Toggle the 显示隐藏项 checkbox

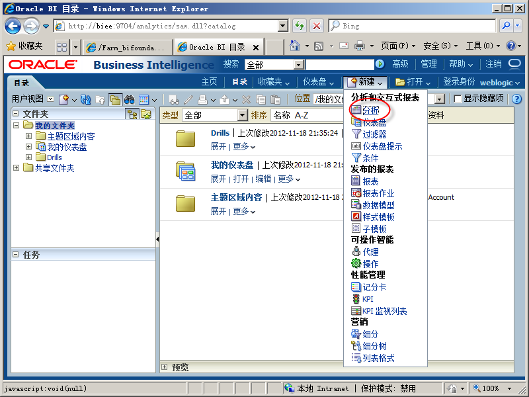point(458,99)
